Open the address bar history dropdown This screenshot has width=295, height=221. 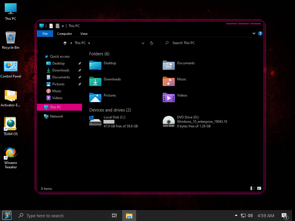(x=143, y=43)
